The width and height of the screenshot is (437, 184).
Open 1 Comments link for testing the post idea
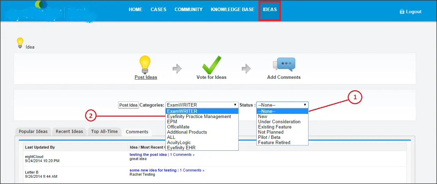tap(182, 154)
